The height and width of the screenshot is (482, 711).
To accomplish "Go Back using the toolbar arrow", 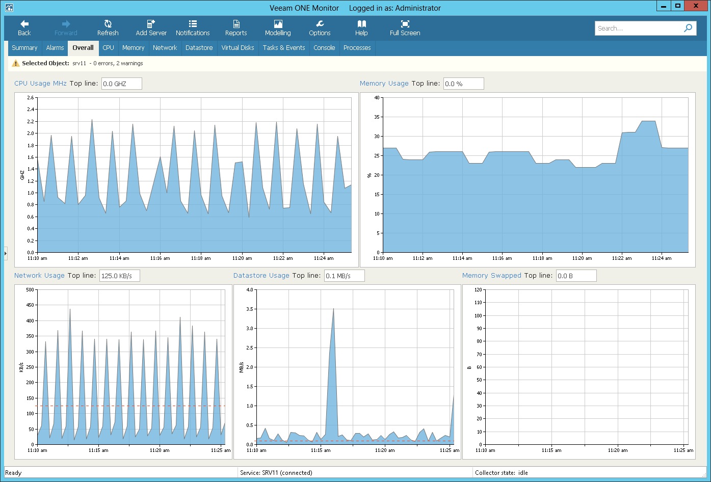I will click(24, 28).
